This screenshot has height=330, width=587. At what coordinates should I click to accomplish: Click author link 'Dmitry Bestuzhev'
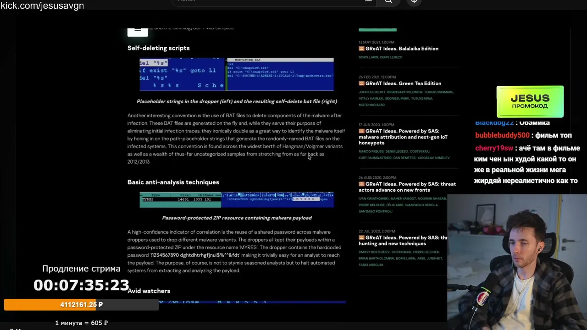pos(374,252)
